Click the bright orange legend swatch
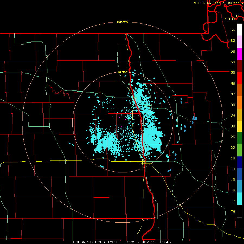 (239, 102)
